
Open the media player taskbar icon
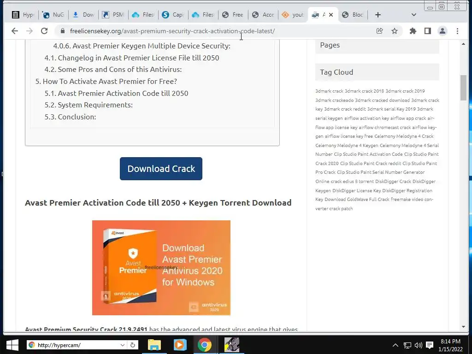click(180, 345)
